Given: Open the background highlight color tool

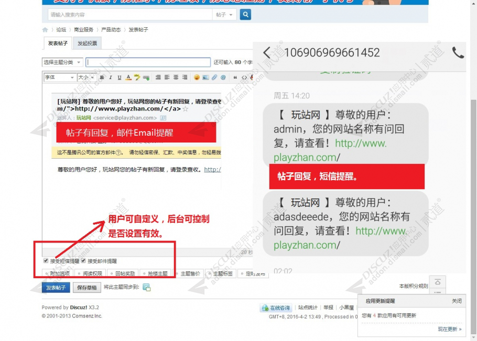Looking at the screenshot, I should pyautogui.click(x=137, y=78).
